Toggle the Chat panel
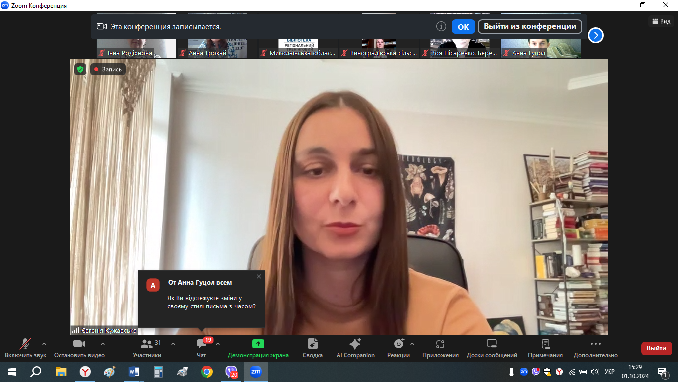Viewport: 678px width, 382px height. (x=201, y=348)
